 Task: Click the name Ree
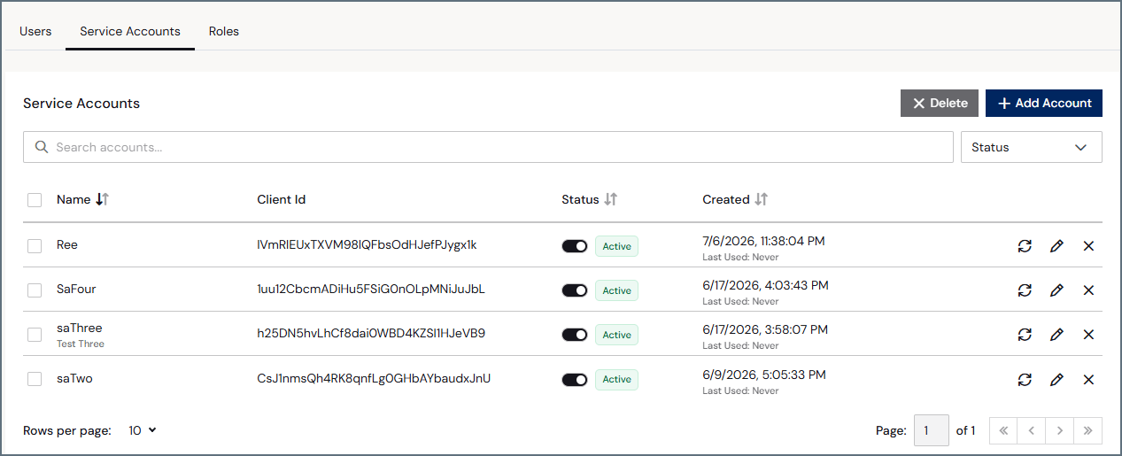tap(67, 244)
